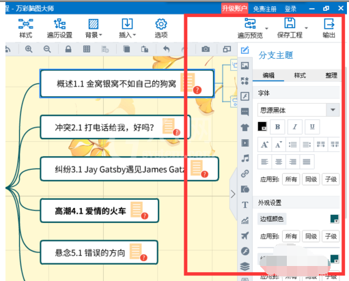Switch to the 编辑 tab

point(268,75)
